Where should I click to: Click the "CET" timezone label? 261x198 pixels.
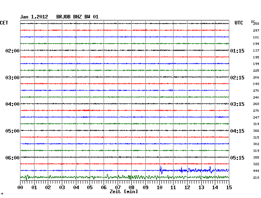point(4,23)
